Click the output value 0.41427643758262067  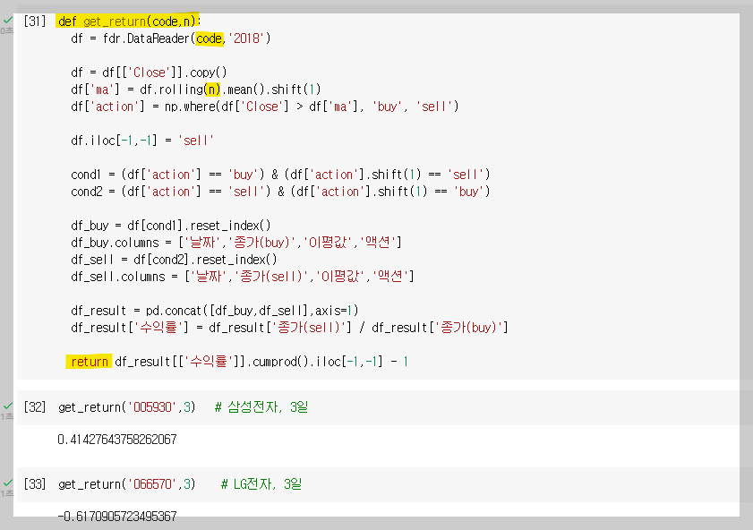click(117, 440)
